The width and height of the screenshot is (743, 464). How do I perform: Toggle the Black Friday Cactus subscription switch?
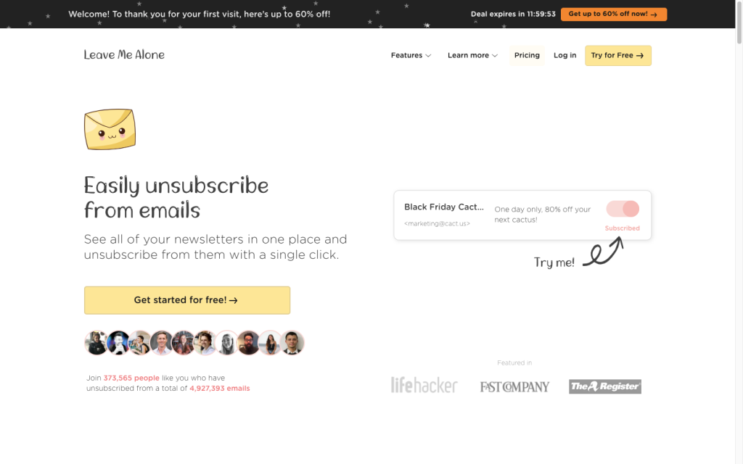point(623,210)
